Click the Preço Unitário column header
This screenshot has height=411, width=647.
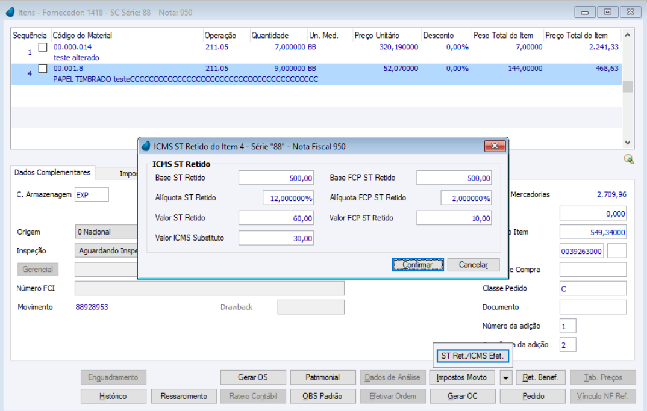[387, 36]
